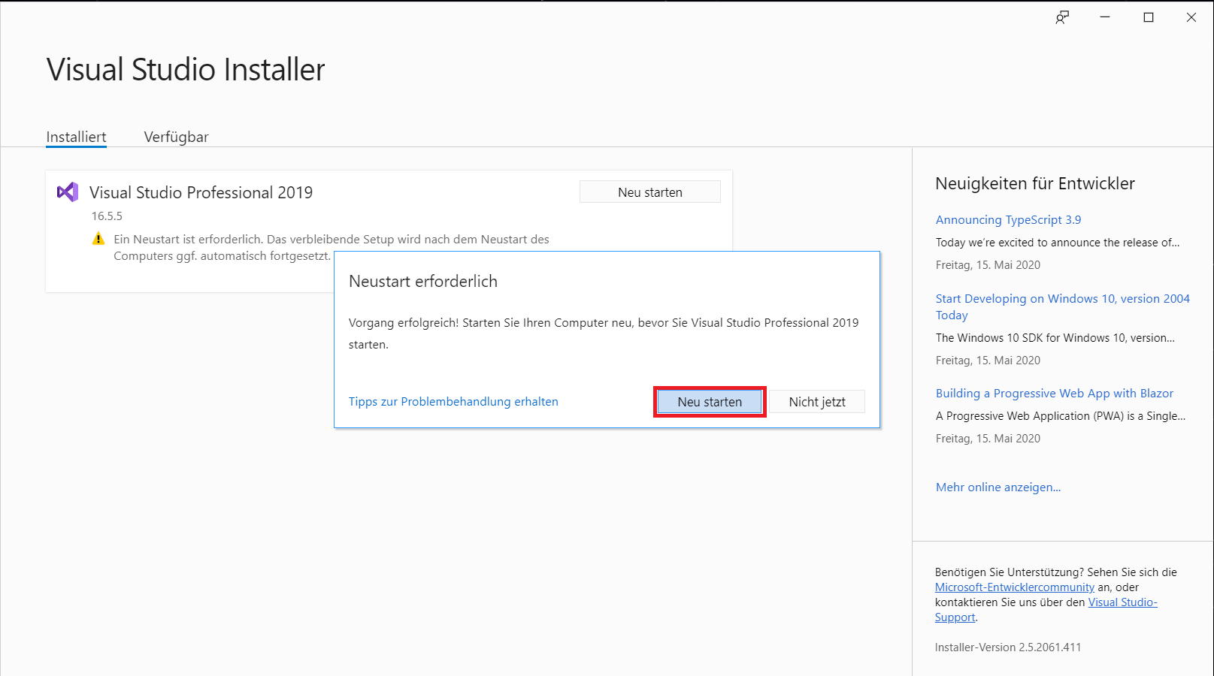Click 'Vorgang erfolgreich!' dialog message

604,333
